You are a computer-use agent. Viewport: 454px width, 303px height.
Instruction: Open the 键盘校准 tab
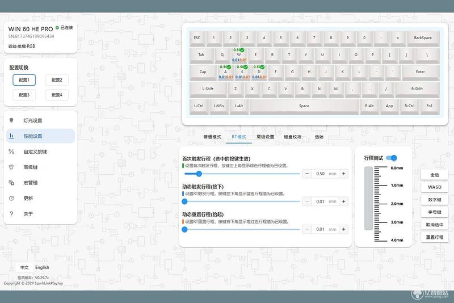point(292,137)
